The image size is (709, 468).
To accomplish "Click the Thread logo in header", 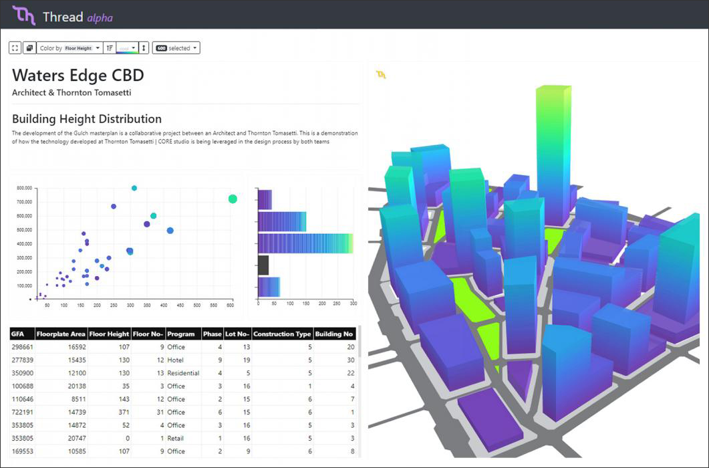I will point(23,15).
